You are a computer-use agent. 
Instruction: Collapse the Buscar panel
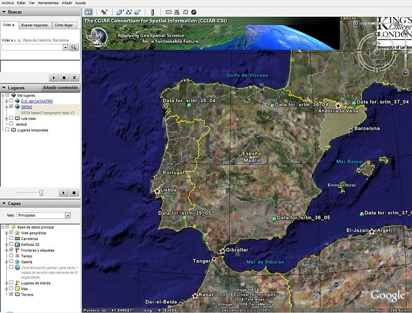[4, 11]
